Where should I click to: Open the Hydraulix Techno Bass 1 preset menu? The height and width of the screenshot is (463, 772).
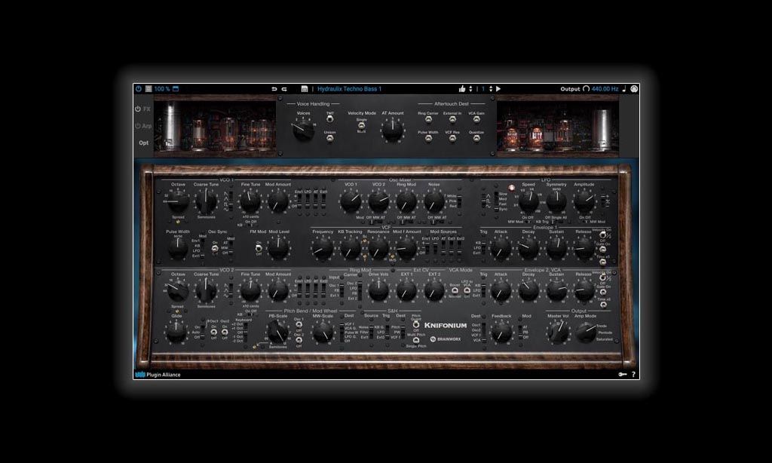pyautogui.click(x=349, y=89)
